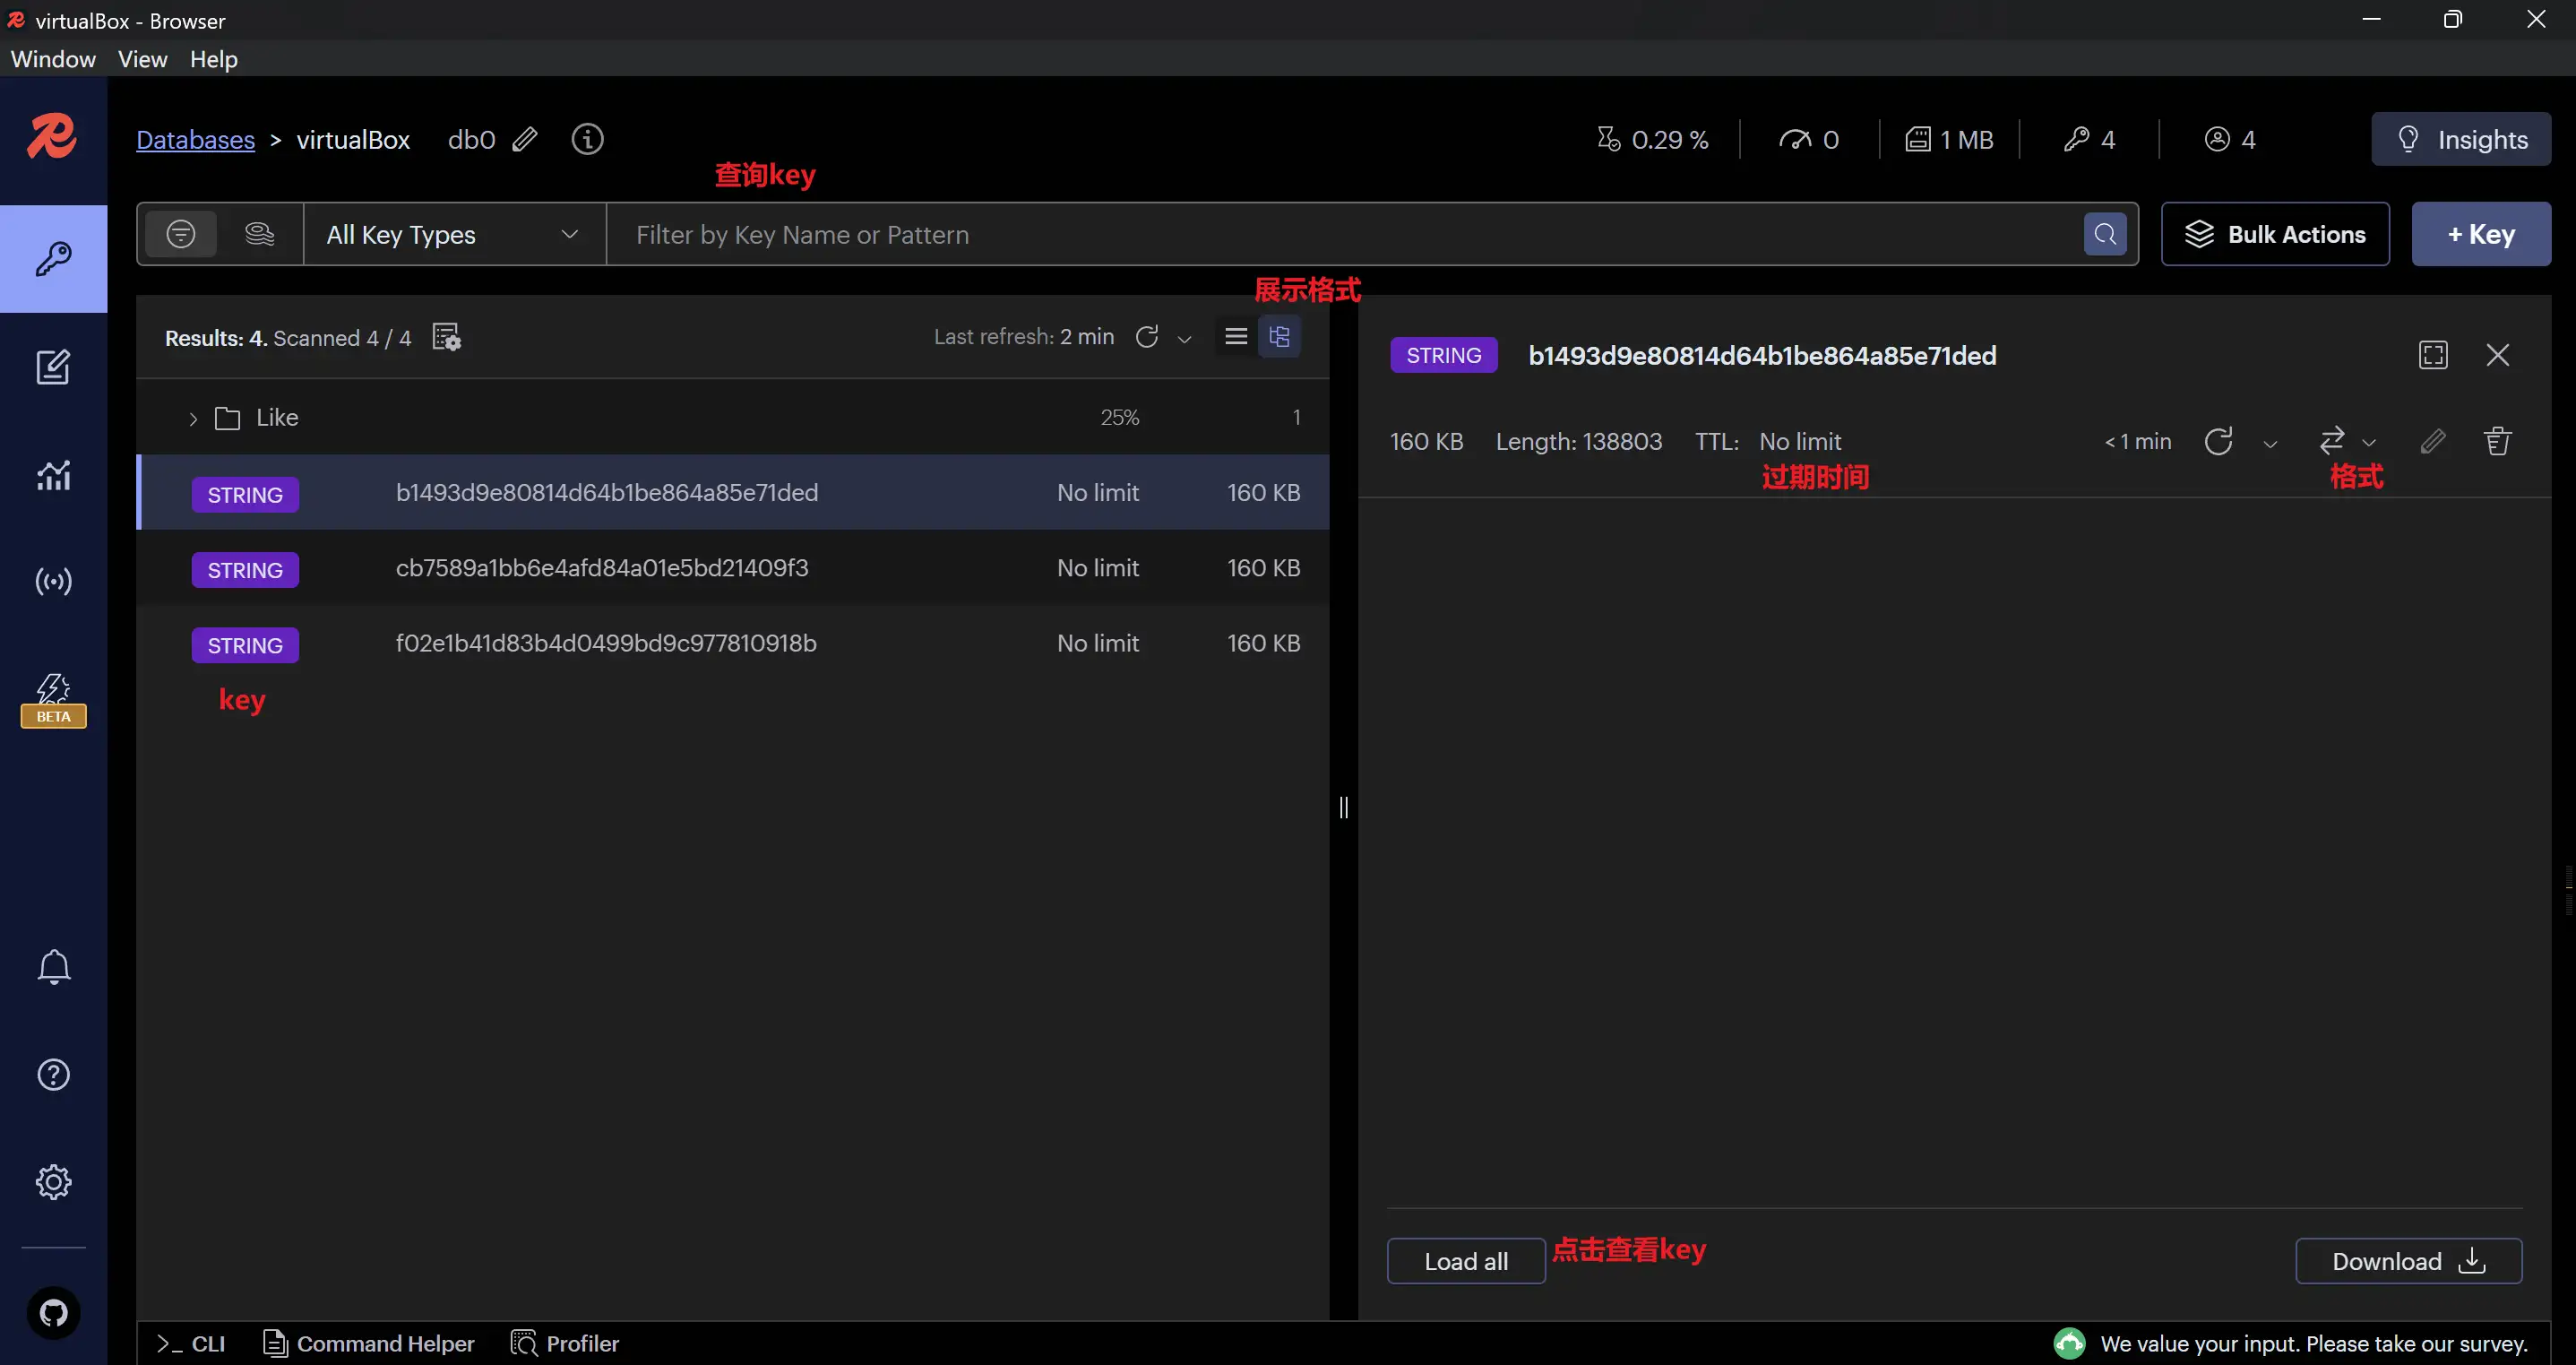Open the BETA triggers and functions icon
Image resolution: width=2576 pixels, height=1365 pixels.
coord(53,699)
